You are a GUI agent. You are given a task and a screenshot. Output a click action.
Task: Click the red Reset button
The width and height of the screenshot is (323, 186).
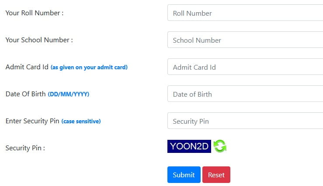click(216, 175)
